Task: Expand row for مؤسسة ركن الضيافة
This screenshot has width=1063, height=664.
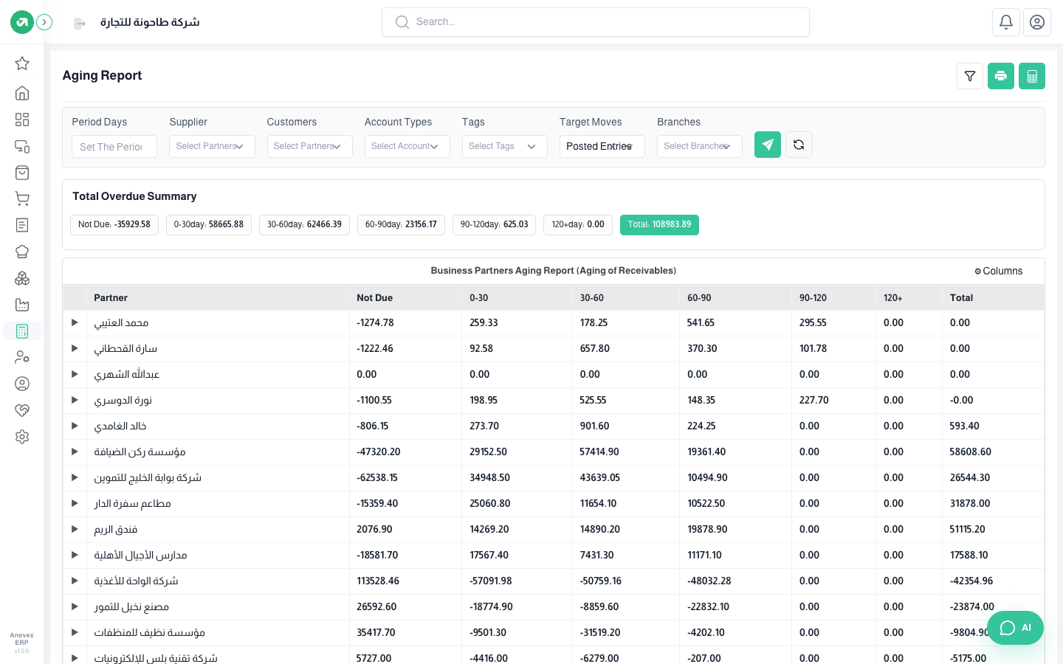Action: tap(75, 452)
